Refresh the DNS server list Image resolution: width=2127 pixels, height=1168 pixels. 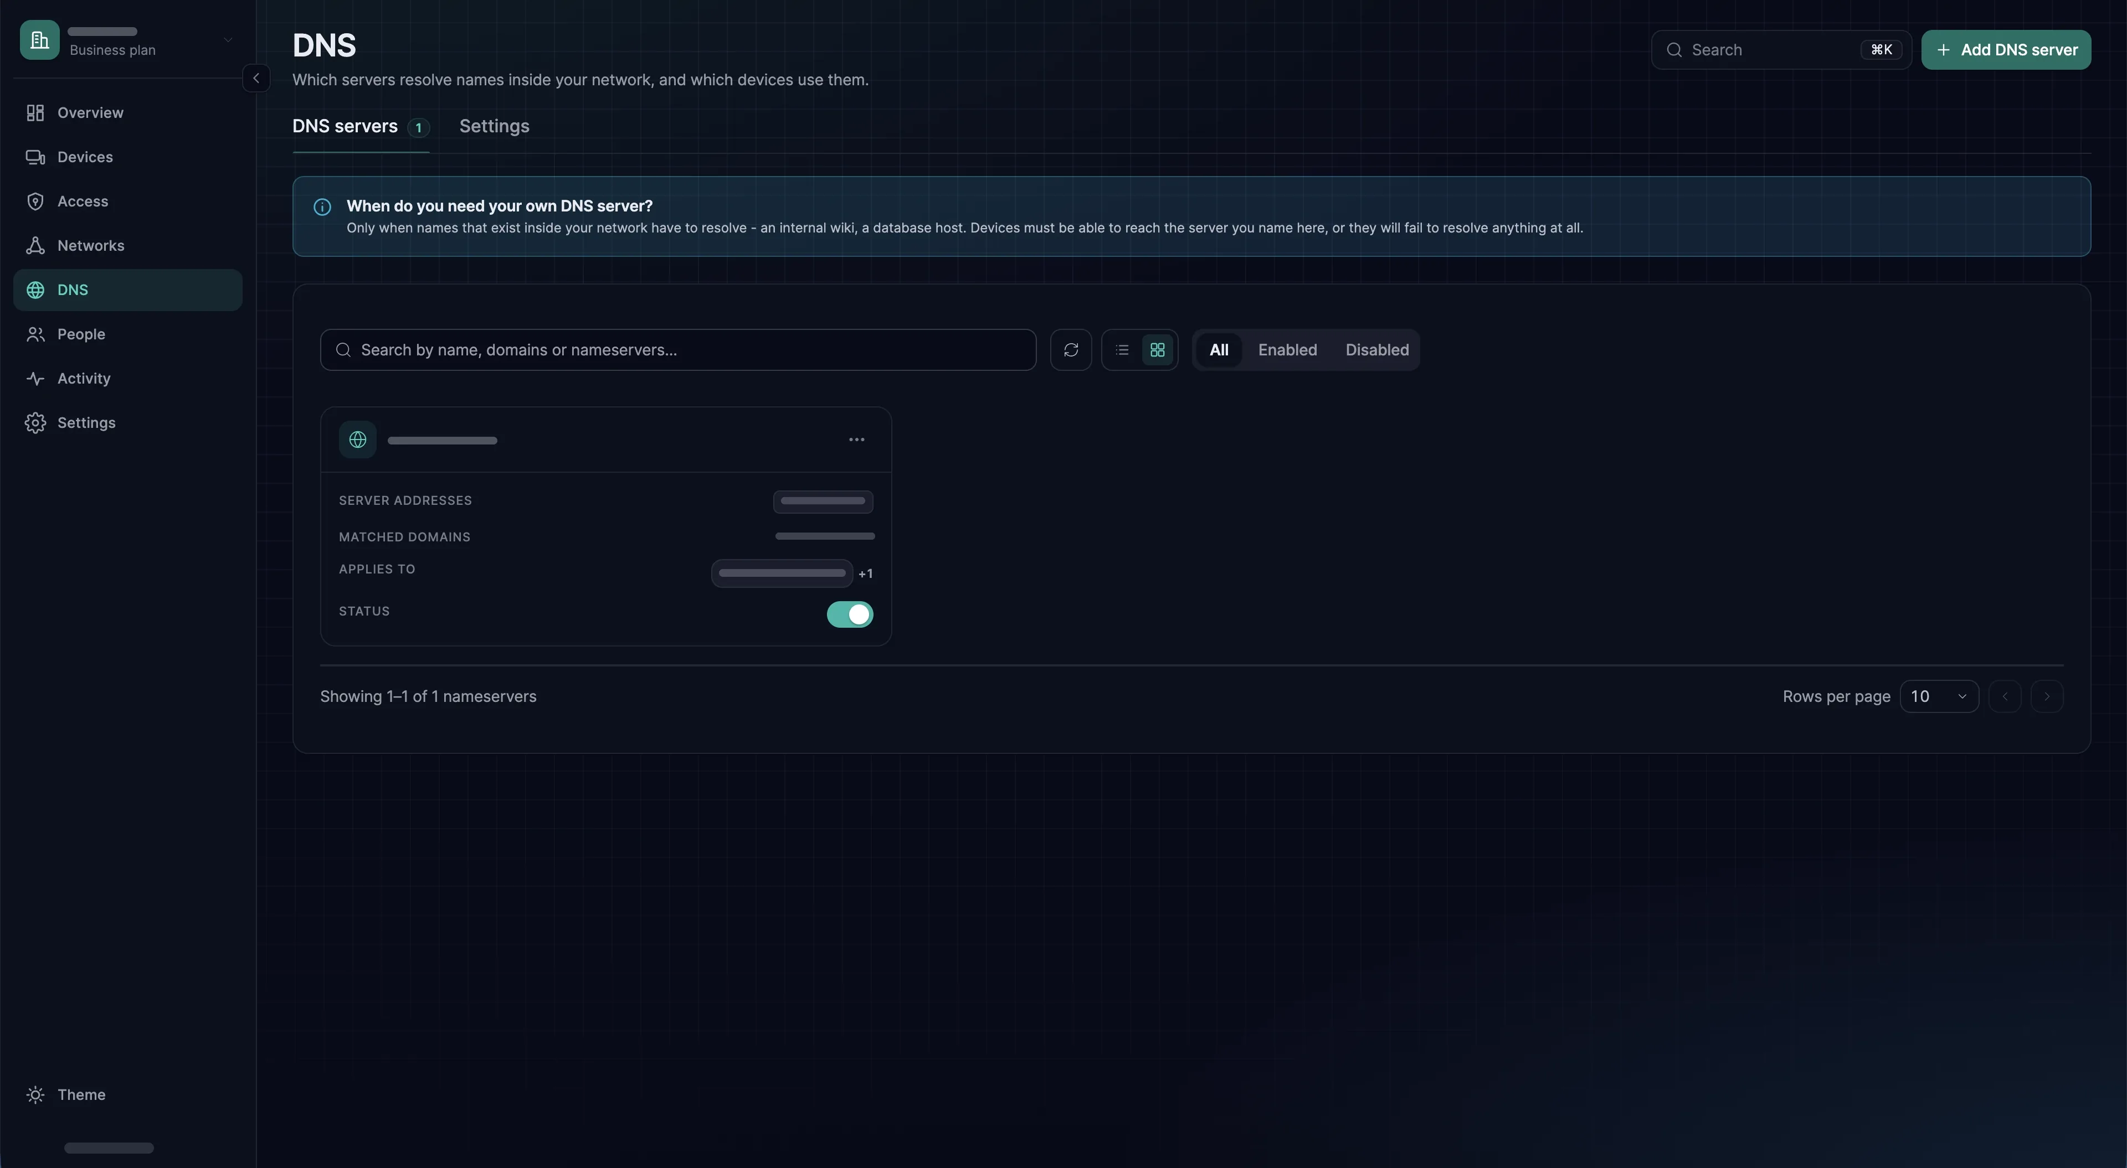coord(1071,350)
